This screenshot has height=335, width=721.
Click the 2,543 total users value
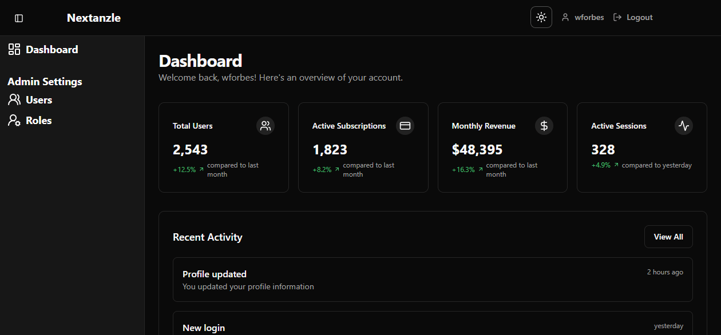[x=191, y=150]
